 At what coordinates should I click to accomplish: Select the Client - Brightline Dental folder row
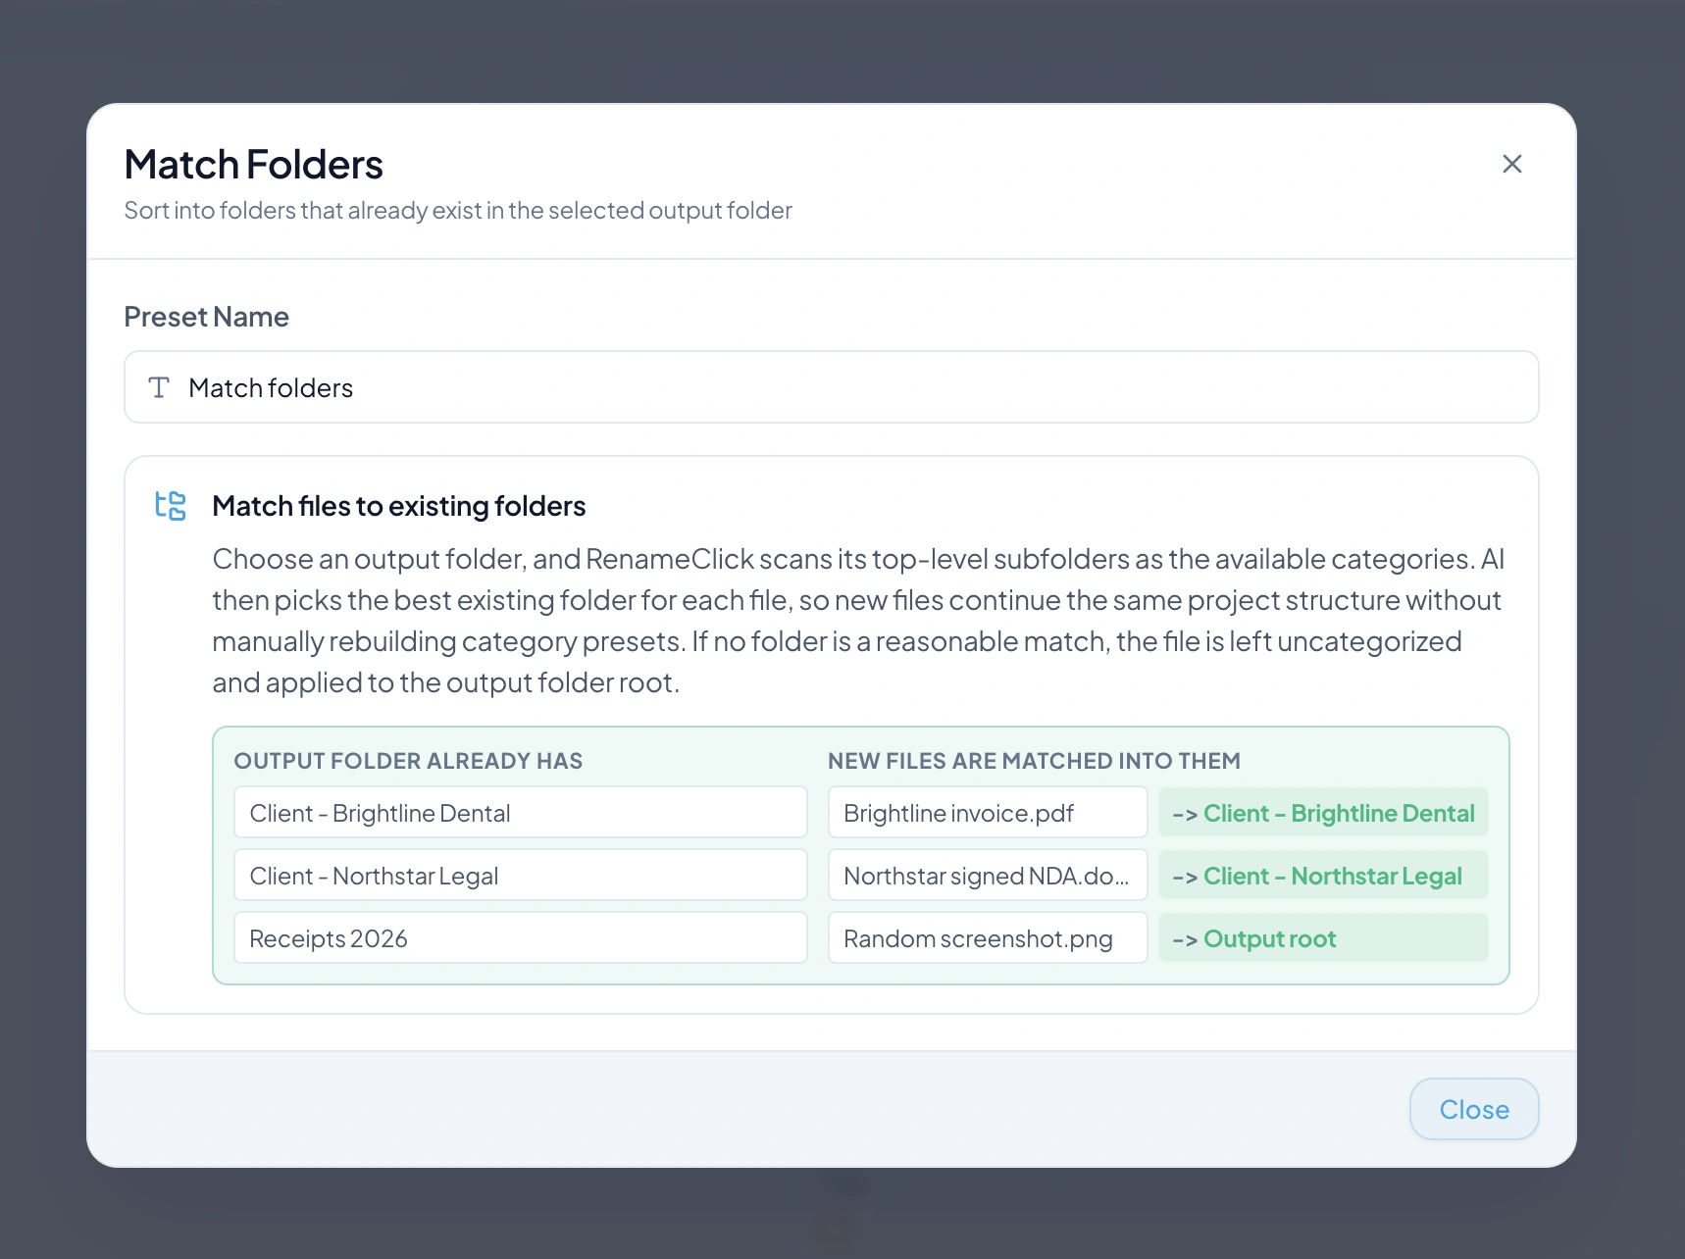pos(520,813)
